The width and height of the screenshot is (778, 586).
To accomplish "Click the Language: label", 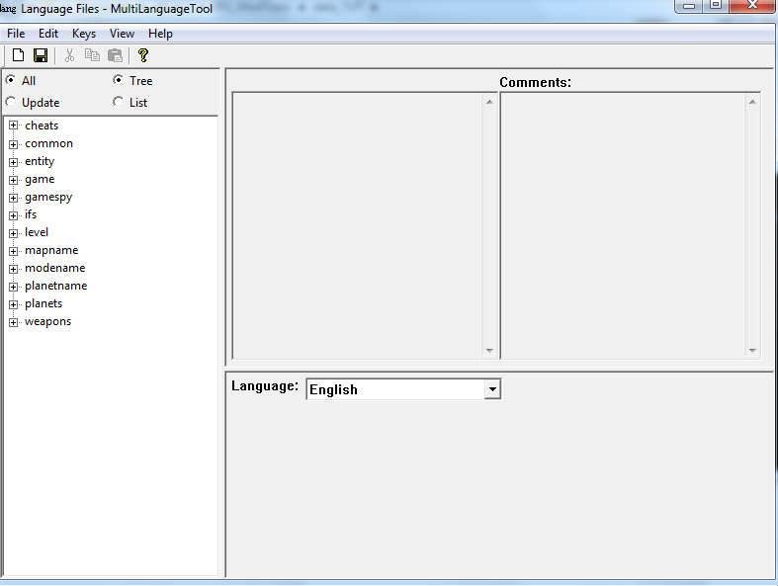I will (265, 386).
